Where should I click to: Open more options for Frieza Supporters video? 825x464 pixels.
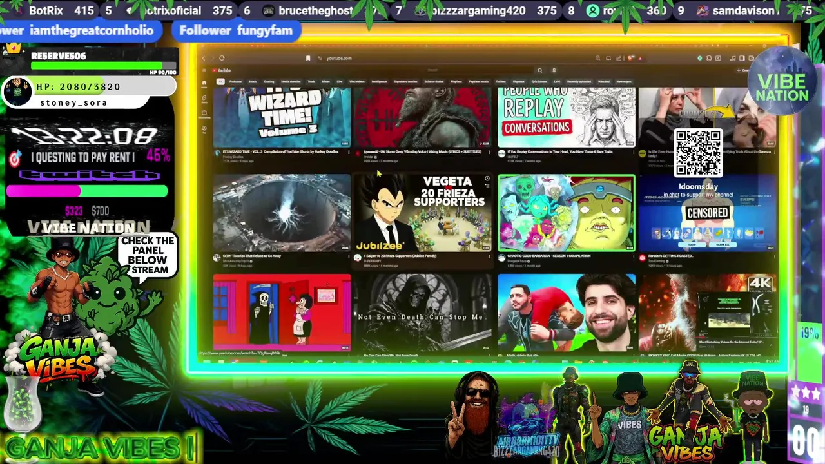pyautogui.click(x=490, y=256)
